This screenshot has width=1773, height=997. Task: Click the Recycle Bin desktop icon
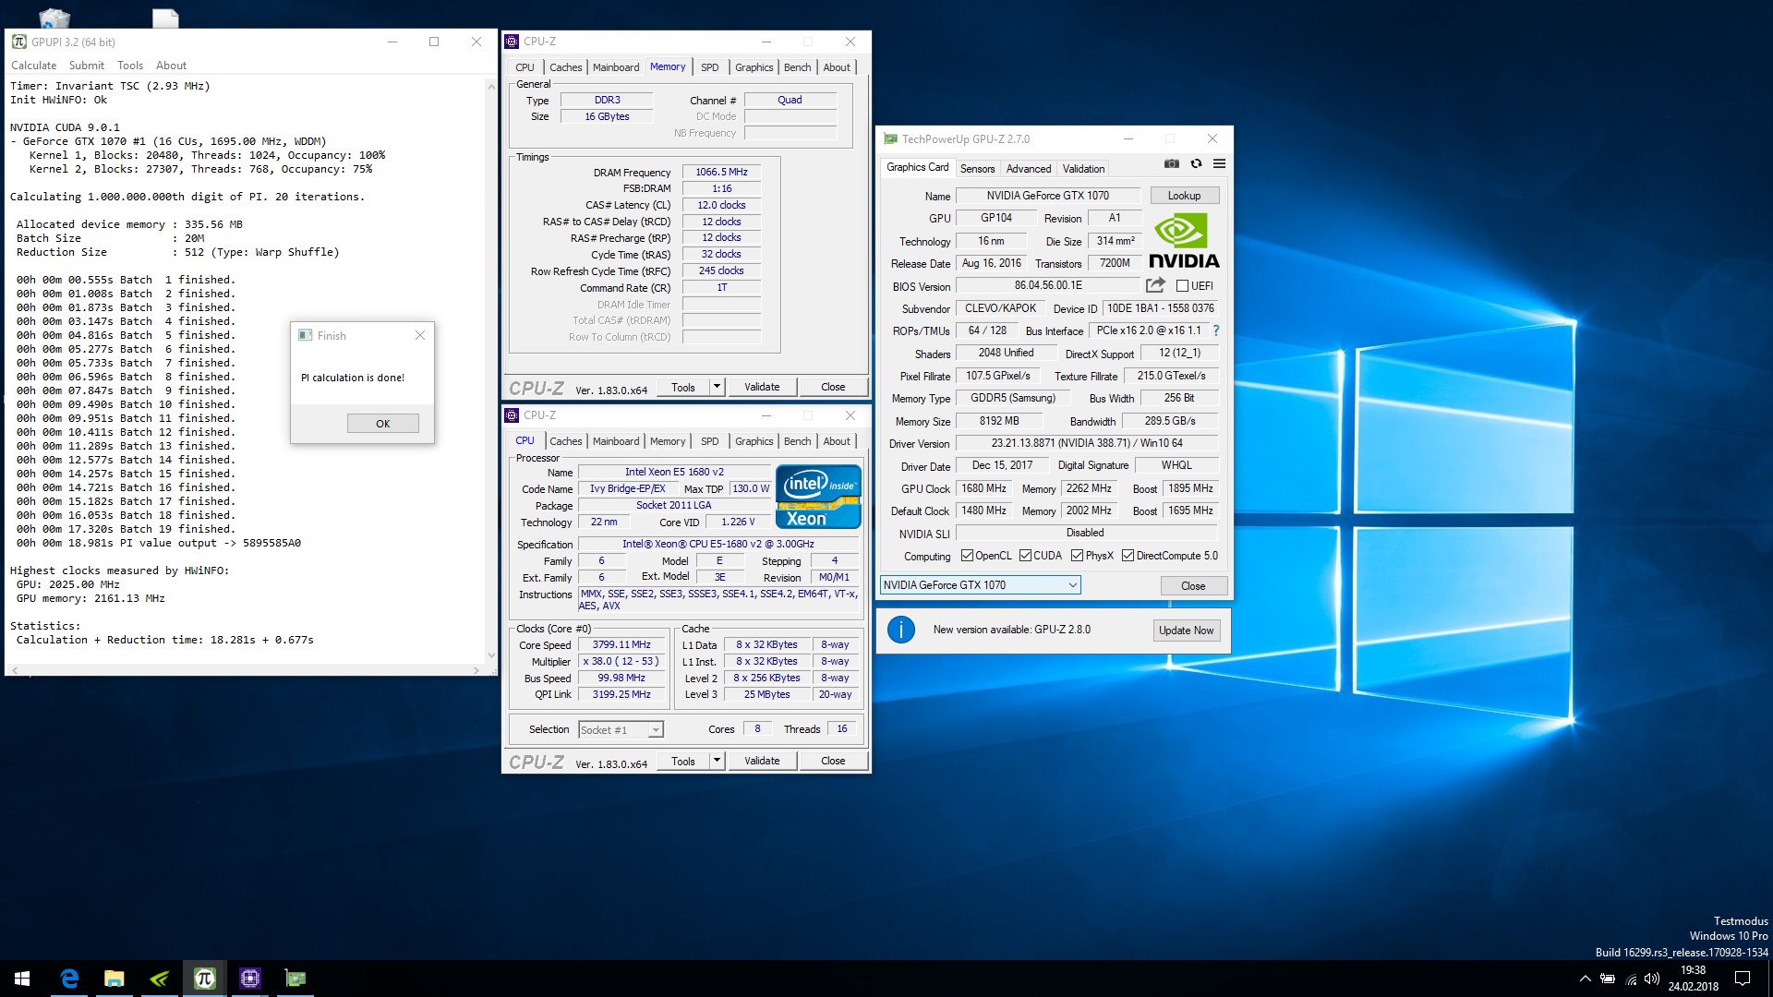pyautogui.click(x=55, y=18)
